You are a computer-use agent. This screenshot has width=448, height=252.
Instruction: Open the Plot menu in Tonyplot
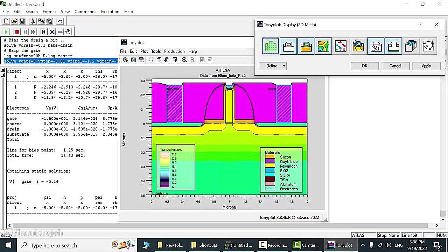click(x=144, y=51)
